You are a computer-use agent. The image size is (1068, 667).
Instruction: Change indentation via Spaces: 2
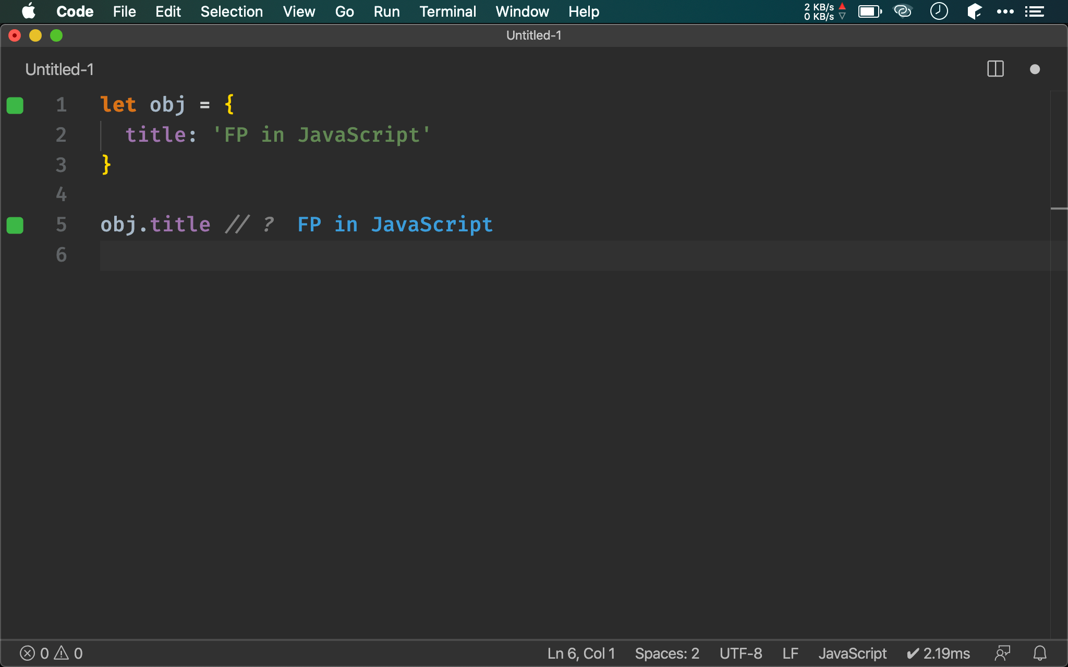pyautogui.click(x=666, y=653)
